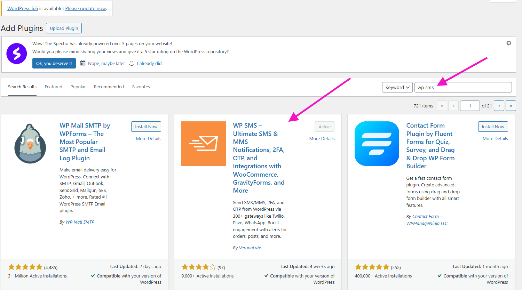
Task: Open the WPManageNinja LLC author link
Action: pyautogui.click(x=427, y=220)
